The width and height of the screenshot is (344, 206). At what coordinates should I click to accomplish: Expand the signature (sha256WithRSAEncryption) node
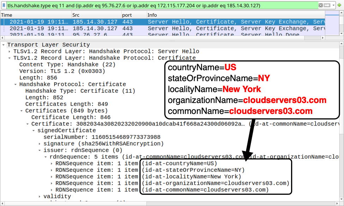pos(40,144)
